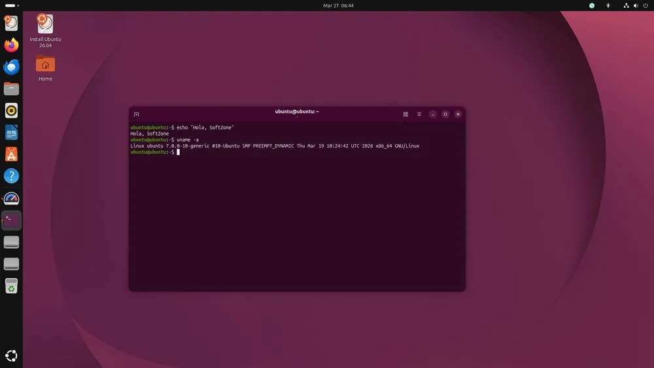This screenshot has width=654, height=368.
Task: Click the terminal title 'ubuntu@ubuntu: ~'
Action: click(x=297, y=111)
